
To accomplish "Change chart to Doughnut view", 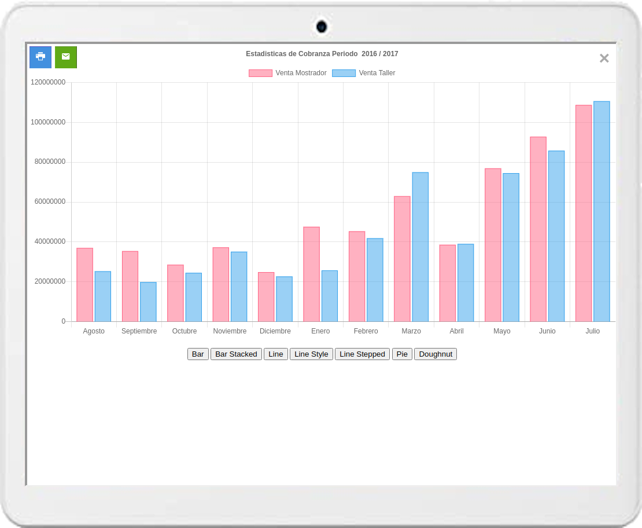I will coord(436,354).
